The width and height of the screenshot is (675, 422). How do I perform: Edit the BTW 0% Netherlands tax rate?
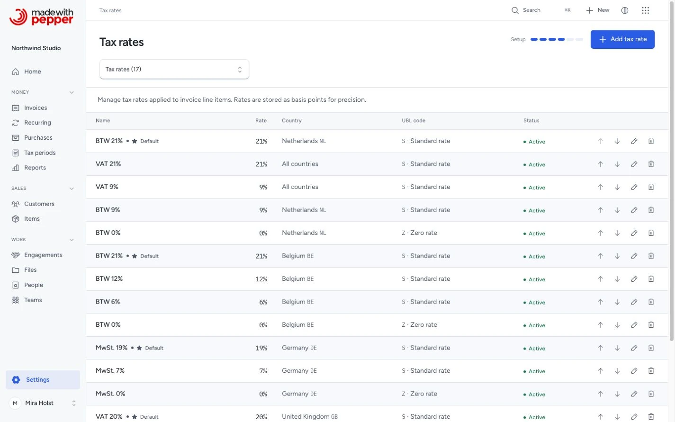(x=634, y=233)
